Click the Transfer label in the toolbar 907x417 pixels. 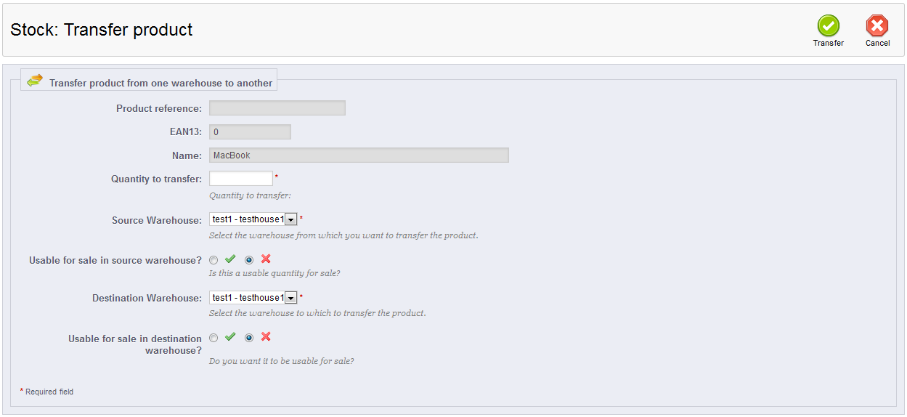(828, 43)
